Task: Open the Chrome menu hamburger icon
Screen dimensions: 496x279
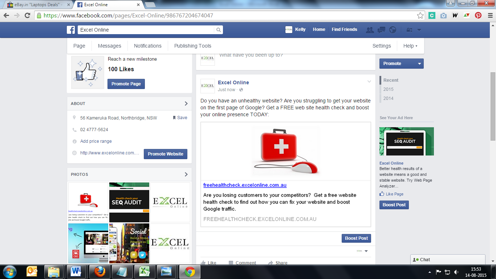Action: (490, 16)
